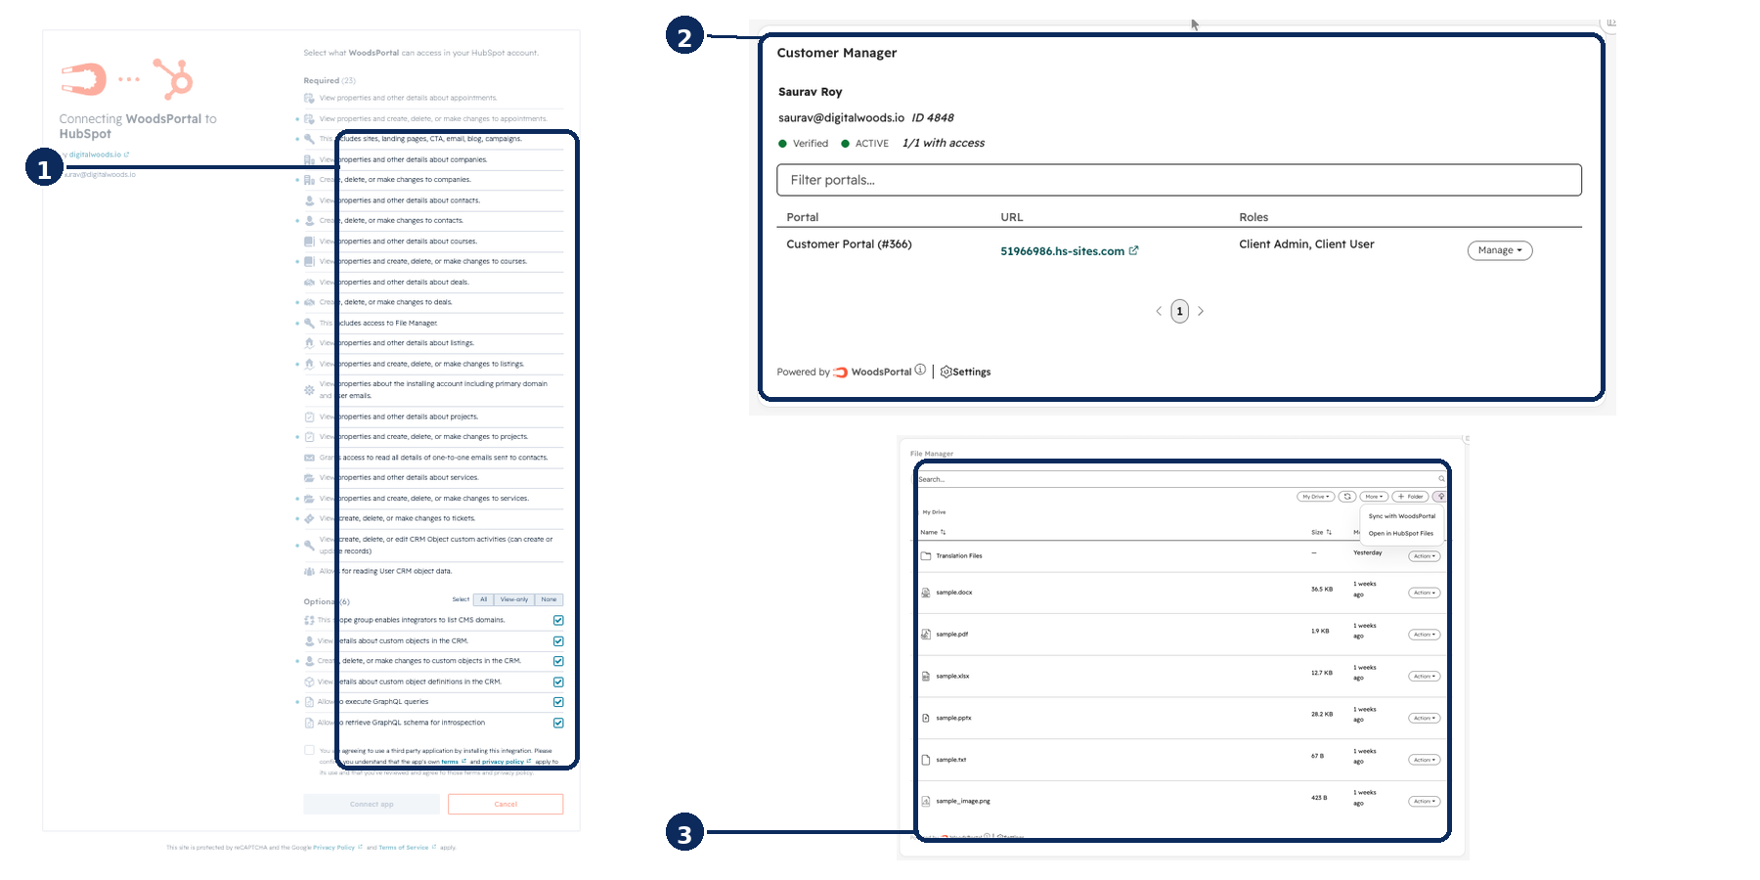Cancel the HubSpot connection
Screen dimensions: 1760x880
tap(506, 804)
